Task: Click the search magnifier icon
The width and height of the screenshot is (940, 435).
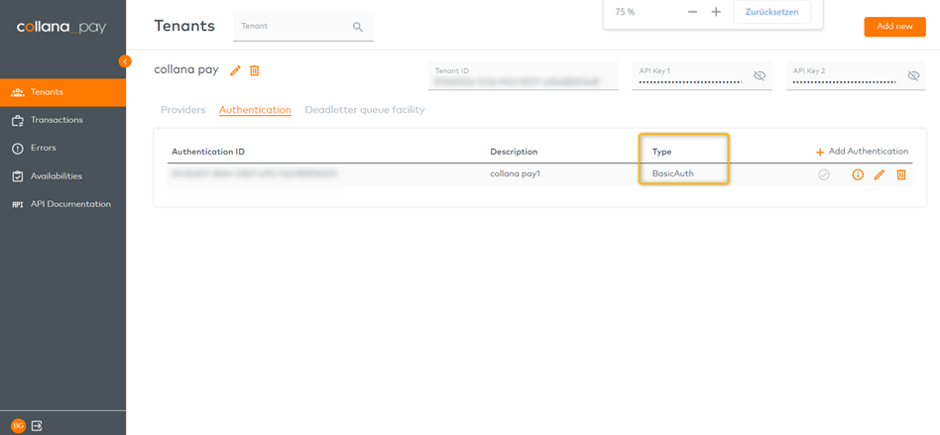Action: 358,27
